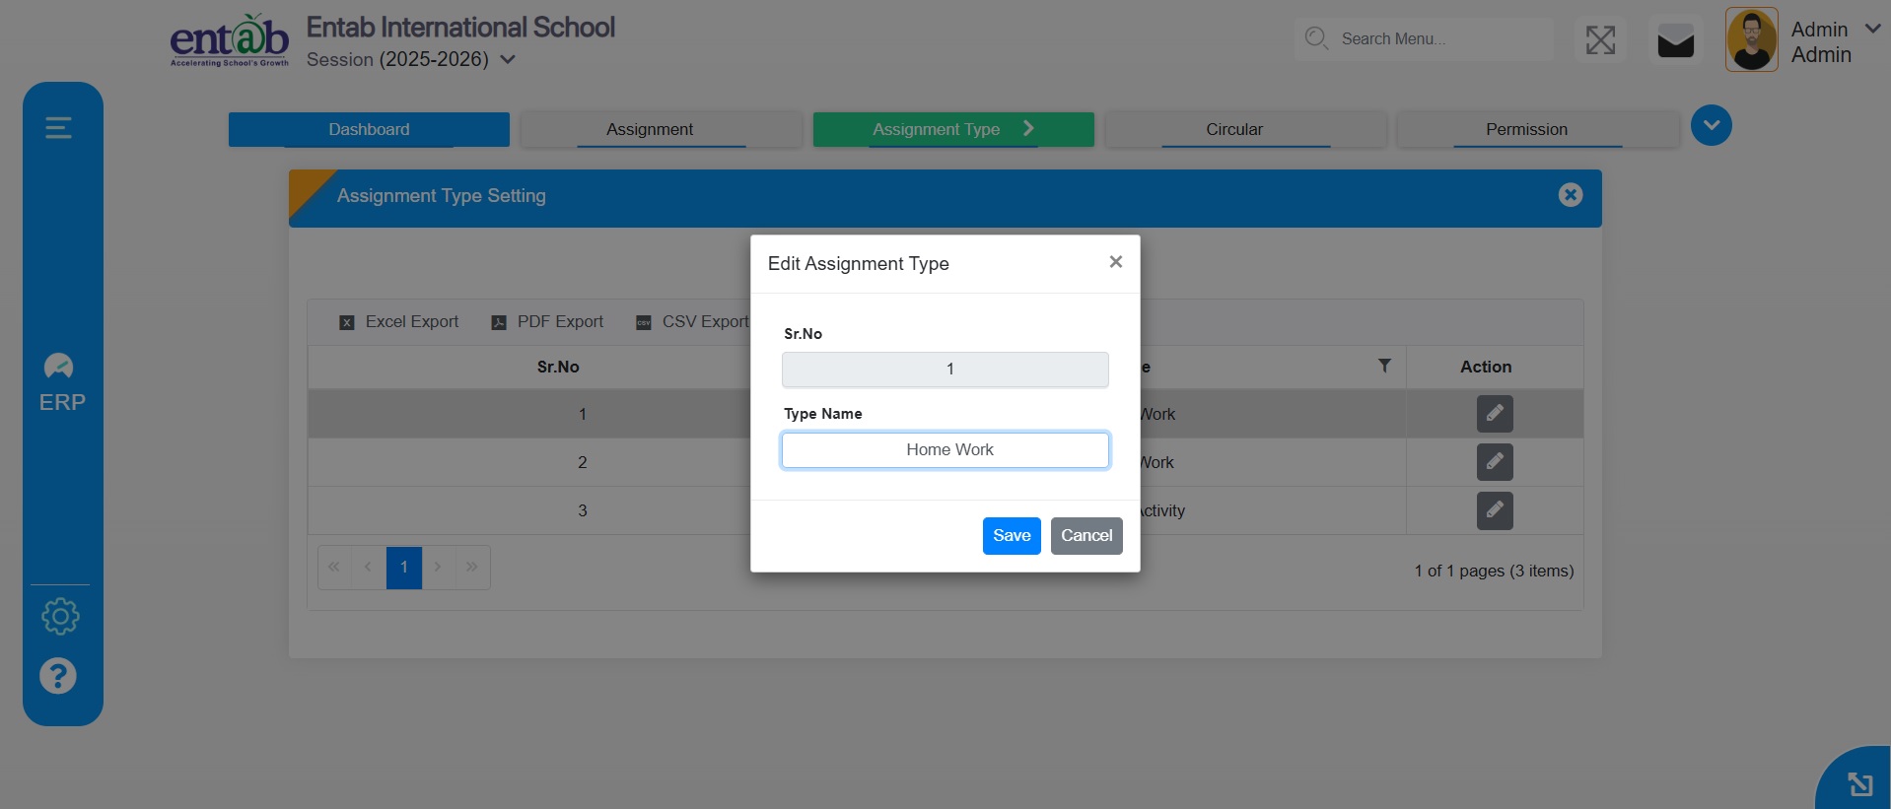Expand the Session (2025-2026) dropdown
Viewport: 1891px width, 809px height.
click(508, 60)
